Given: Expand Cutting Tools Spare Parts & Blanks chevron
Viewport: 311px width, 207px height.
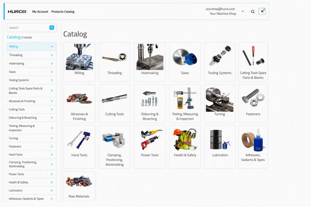Looking at the screenshot, I should pyautogui.click(x=52, y=91).
